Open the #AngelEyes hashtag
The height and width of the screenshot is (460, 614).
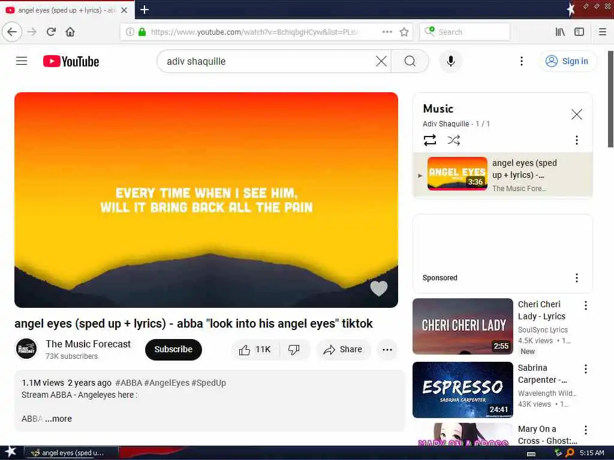point(167,383)
